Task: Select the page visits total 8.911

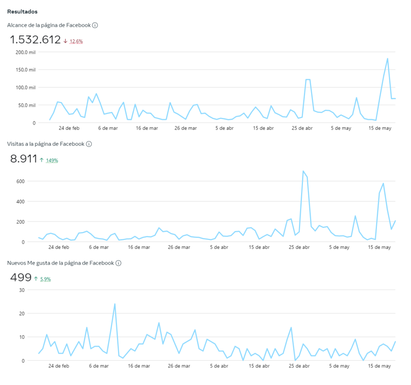Action: 24,159
